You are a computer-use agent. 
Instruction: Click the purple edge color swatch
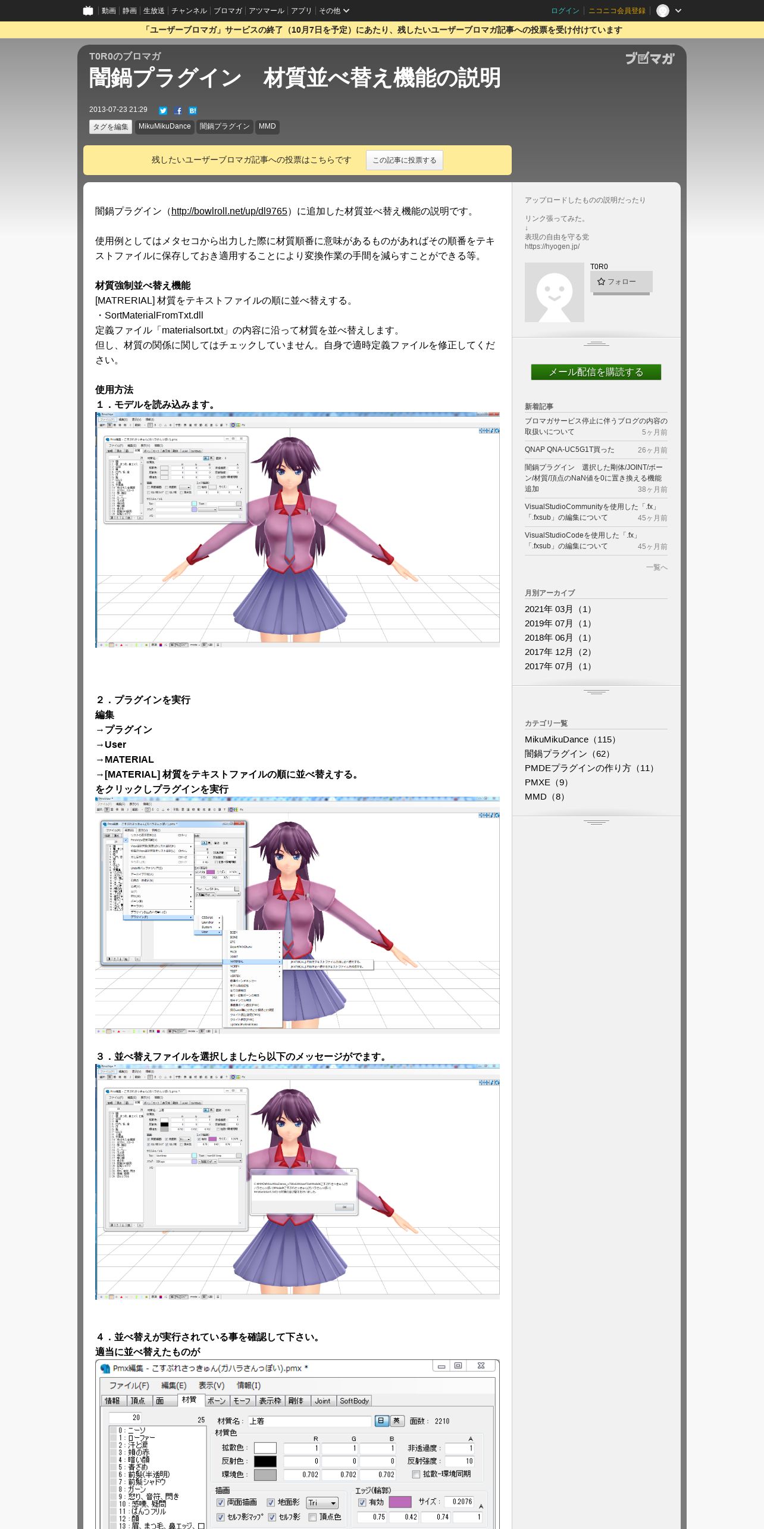tap(400, 1502)
